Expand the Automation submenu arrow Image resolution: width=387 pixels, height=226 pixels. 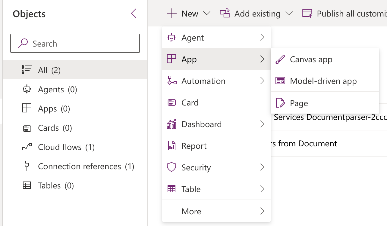pyautogui.click(x=262, y=81)
